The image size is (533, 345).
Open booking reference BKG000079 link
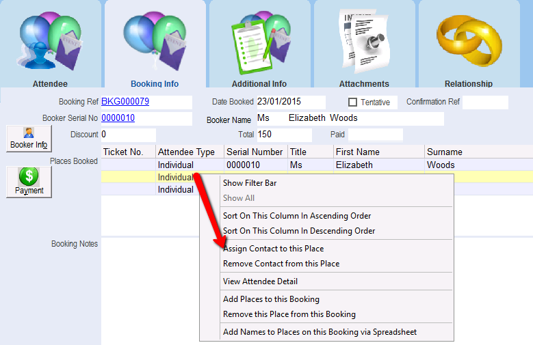pos(125,102)
